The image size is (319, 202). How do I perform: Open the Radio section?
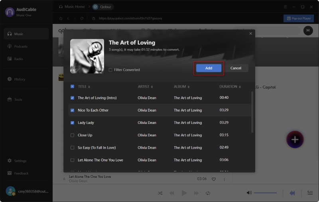click(26, 59)
